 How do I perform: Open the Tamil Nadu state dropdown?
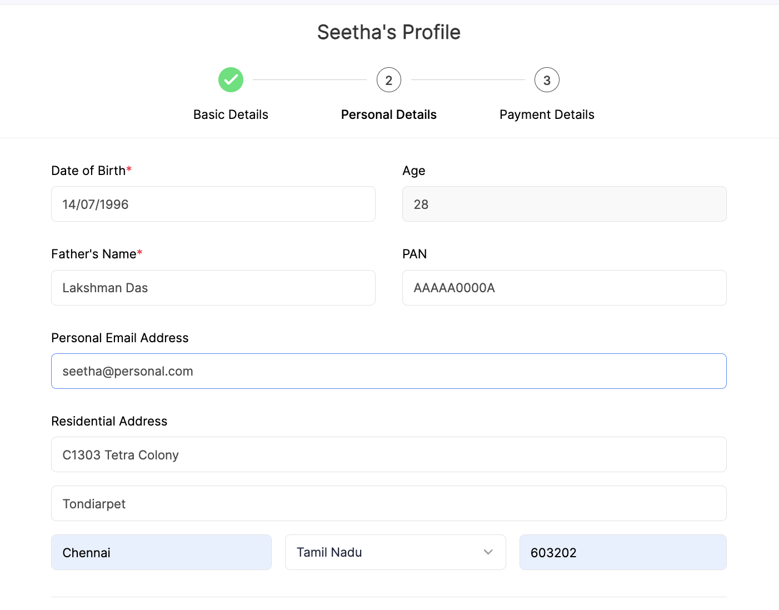[389, 552]
